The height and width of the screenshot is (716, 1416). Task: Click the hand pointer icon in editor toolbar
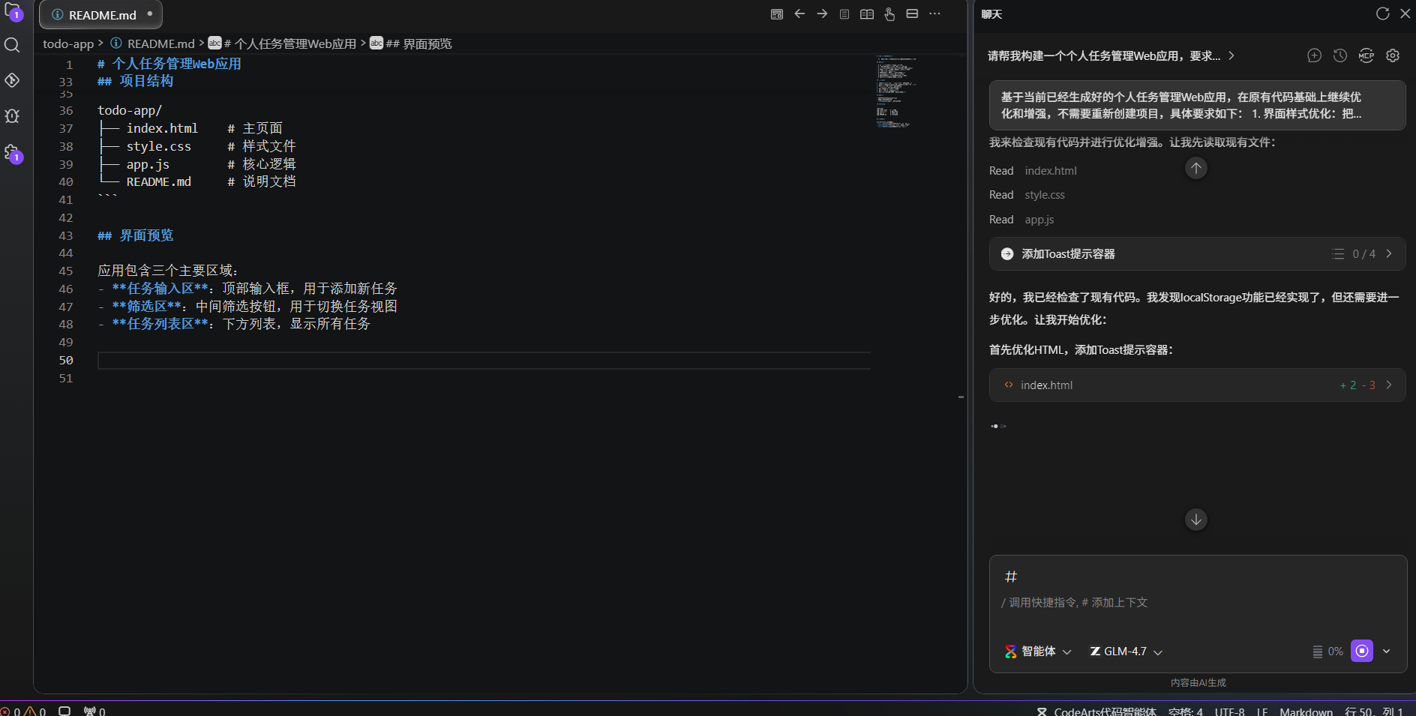coord(889,14)
